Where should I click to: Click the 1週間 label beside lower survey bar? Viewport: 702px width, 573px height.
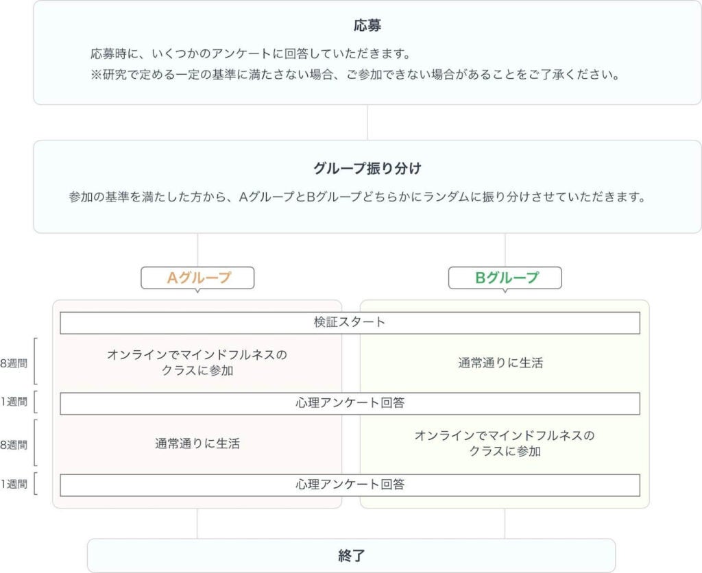(13, 485)
